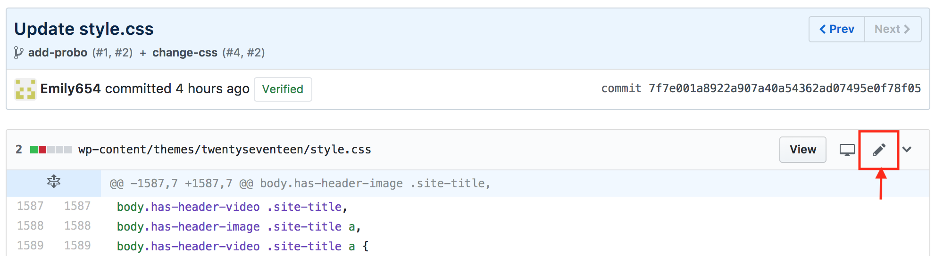935x256 pixels.
Task: Click the commit hash 7f7e001a
Action: pyautogui.click(x=784, y=88)
